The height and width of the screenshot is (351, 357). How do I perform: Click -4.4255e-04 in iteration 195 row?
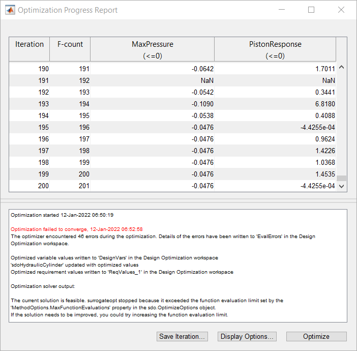[x=275, y=127]
